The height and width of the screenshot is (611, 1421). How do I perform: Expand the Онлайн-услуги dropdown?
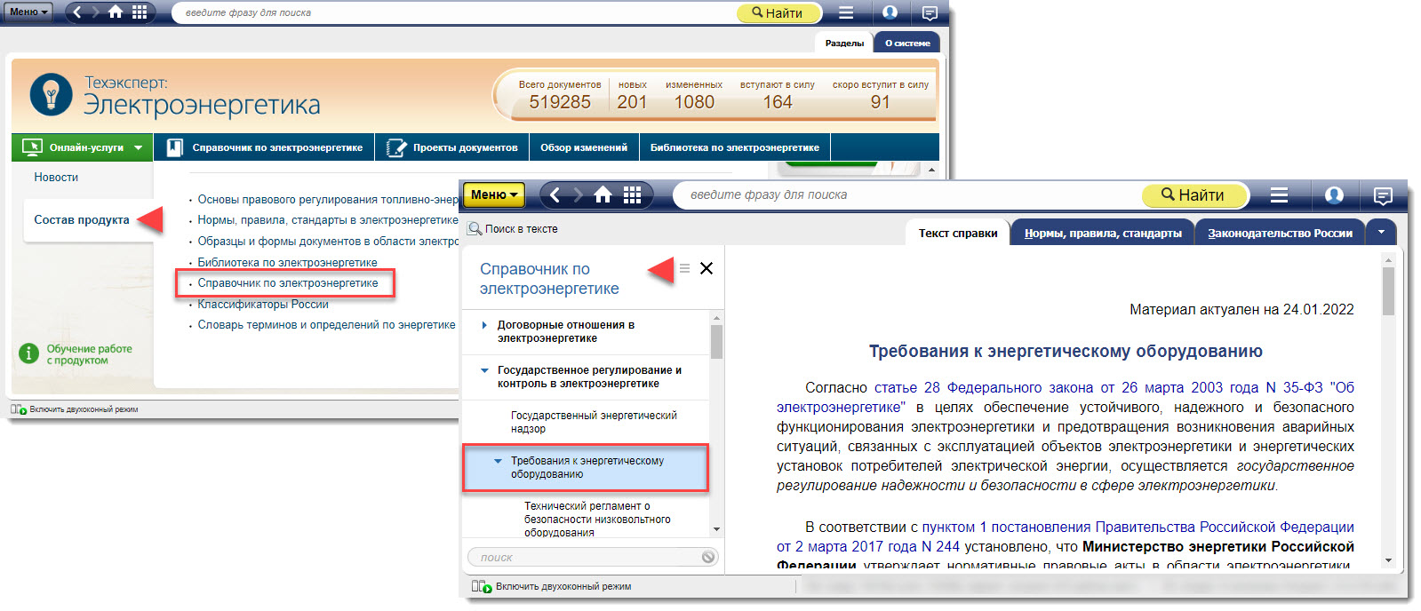coord(82,147)
